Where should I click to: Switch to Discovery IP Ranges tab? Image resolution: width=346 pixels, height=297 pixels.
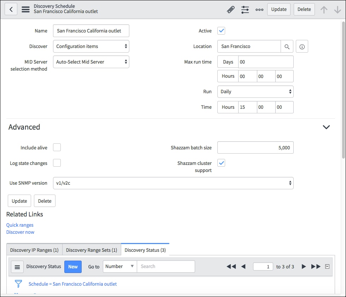34,250
